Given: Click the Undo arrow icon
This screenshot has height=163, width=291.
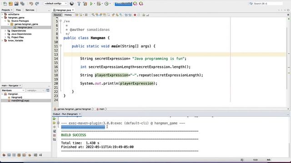Looking at the screenshot, I should coord(31,4).
